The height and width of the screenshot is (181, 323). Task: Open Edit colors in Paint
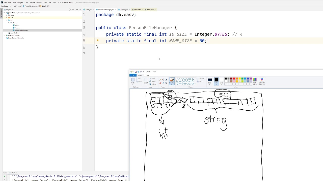coord(255,81)
